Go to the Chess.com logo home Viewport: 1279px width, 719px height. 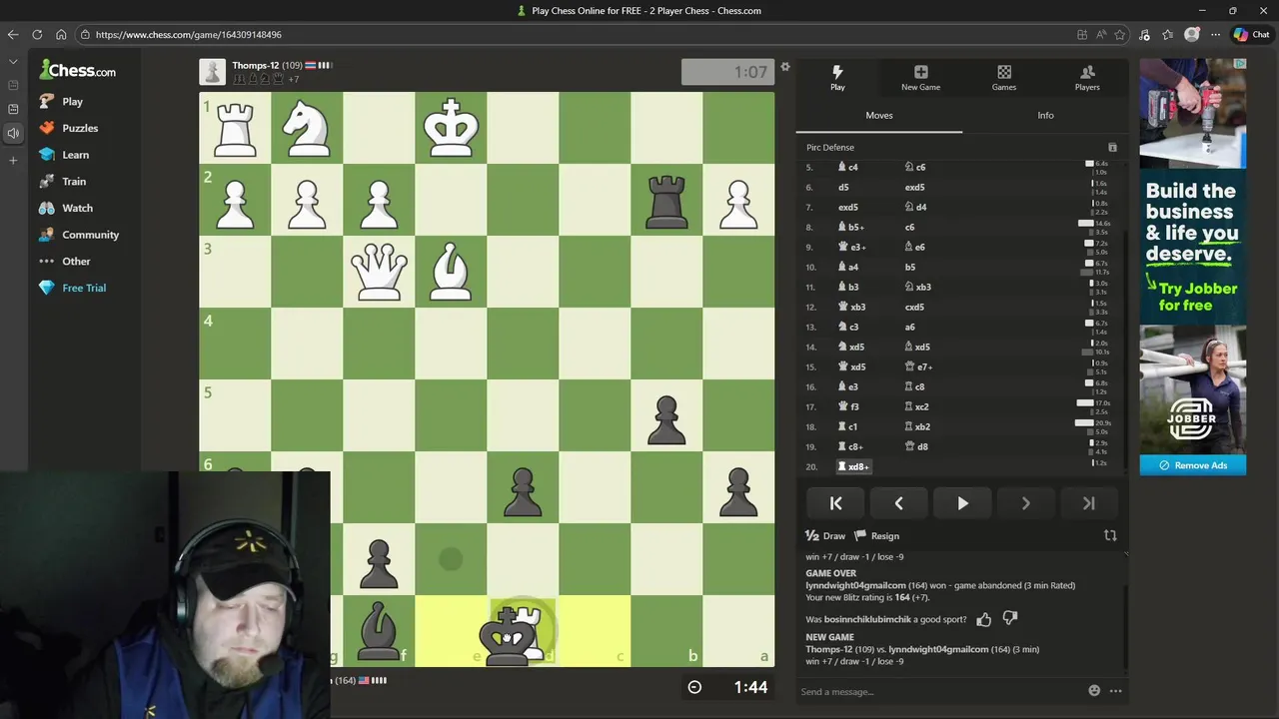78,70
